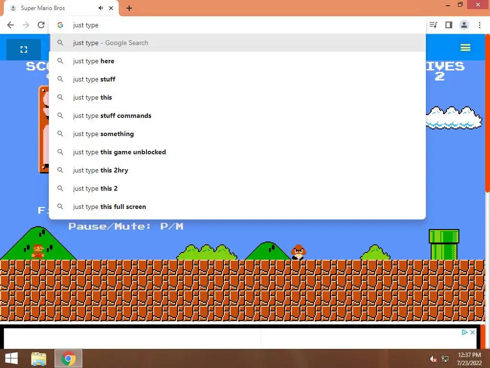This screenshot has width=490, height=368.
Task: Click search icon beside 'just type something'
Action: pos(60,134)
